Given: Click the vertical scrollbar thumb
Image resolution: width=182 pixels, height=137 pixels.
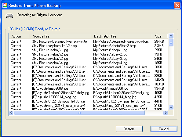Looking at the screenshot, I should point(171,42).
